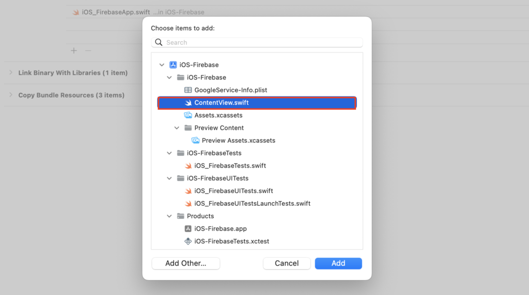This screenshot has width=529, height=295.
Task: Click the GoogleService-Info.plist file icon
Action: tap(188, 90)
